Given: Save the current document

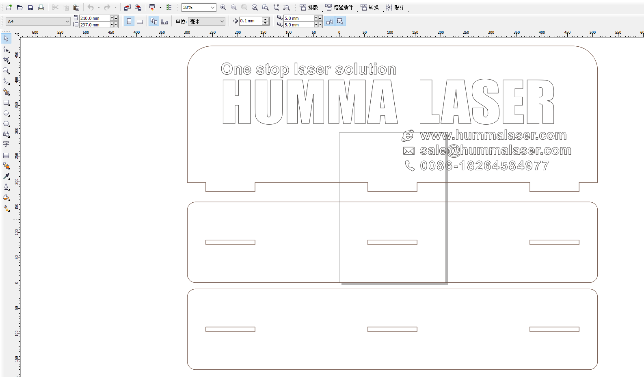Looking at the screenshot, I should [30, 7].
